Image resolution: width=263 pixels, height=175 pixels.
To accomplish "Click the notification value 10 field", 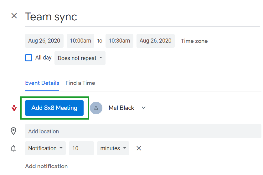I will pos(81,148).
